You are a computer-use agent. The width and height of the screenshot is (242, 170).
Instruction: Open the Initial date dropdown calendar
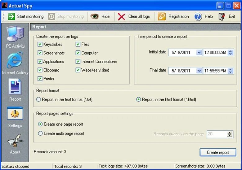(x=199, y=53)
